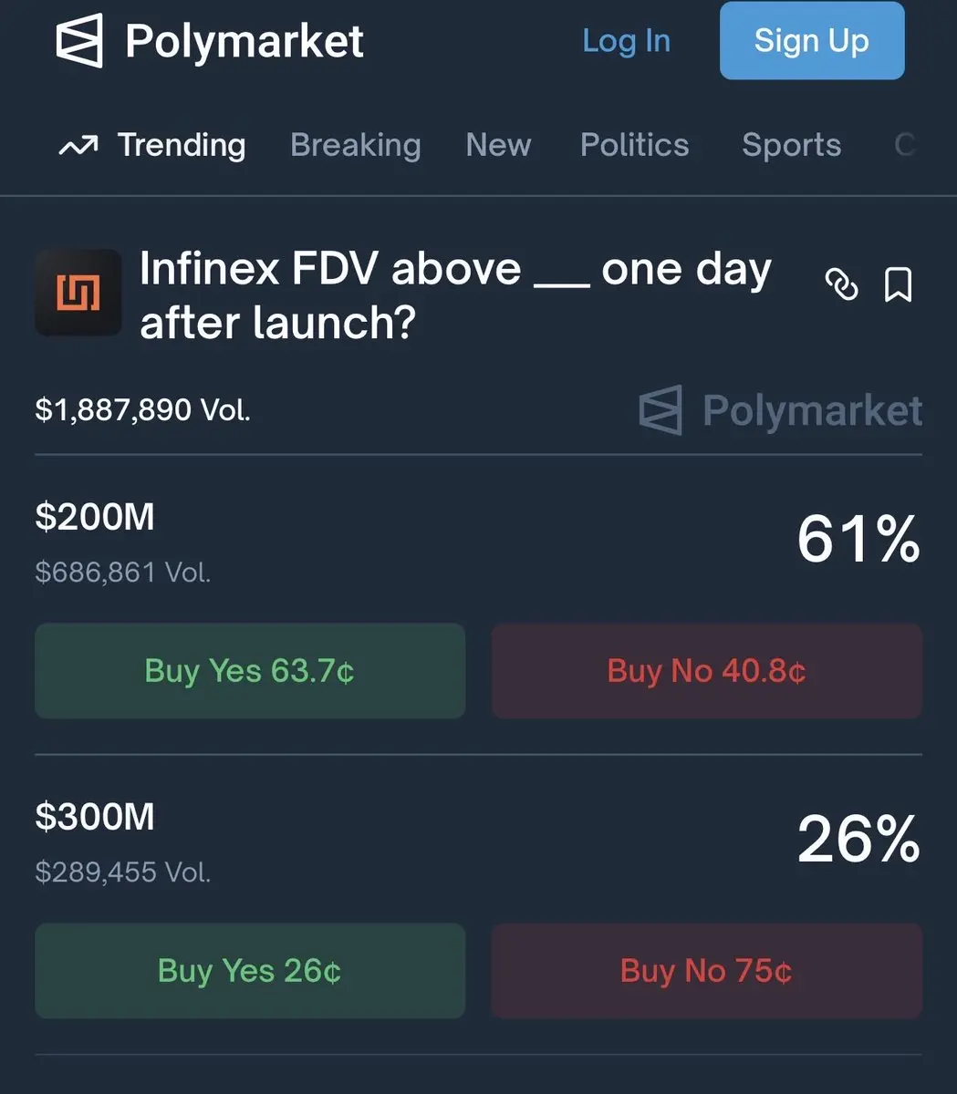Buy No at 40.8¢ for $200M
Screen dimensions: 957x1094
click(x=706, y=671)
